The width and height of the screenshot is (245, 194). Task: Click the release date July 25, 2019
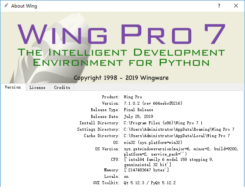pos(138,116)
